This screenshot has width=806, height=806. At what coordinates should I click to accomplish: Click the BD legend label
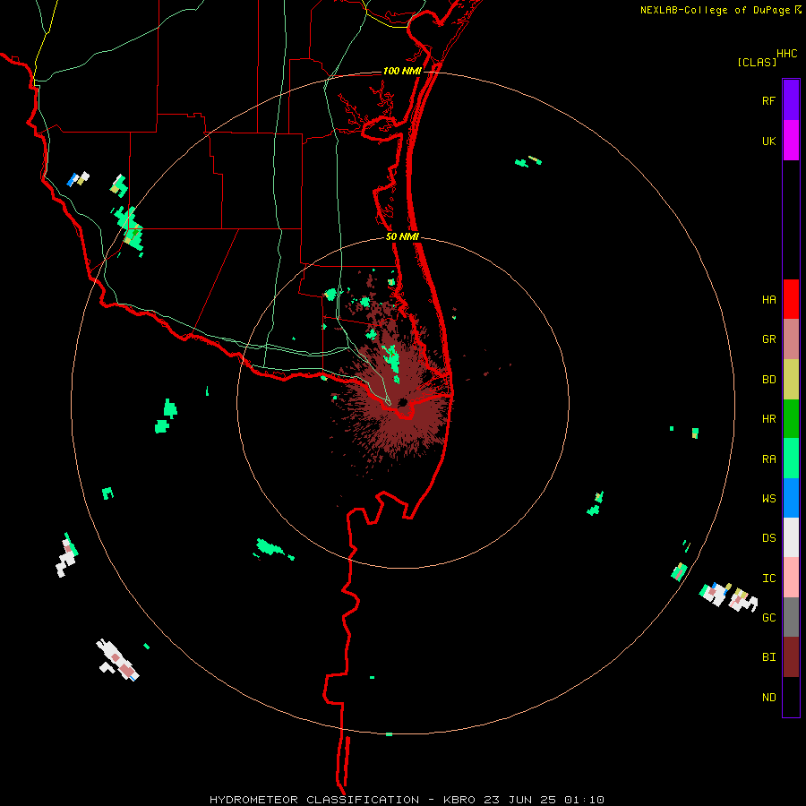coord(768,380)
